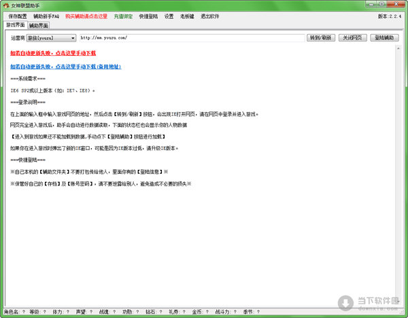The height and width of the screenshot is (318, 408).
Task: Switch to the 游戏界面 tab
Action: (x=14, y=24)
